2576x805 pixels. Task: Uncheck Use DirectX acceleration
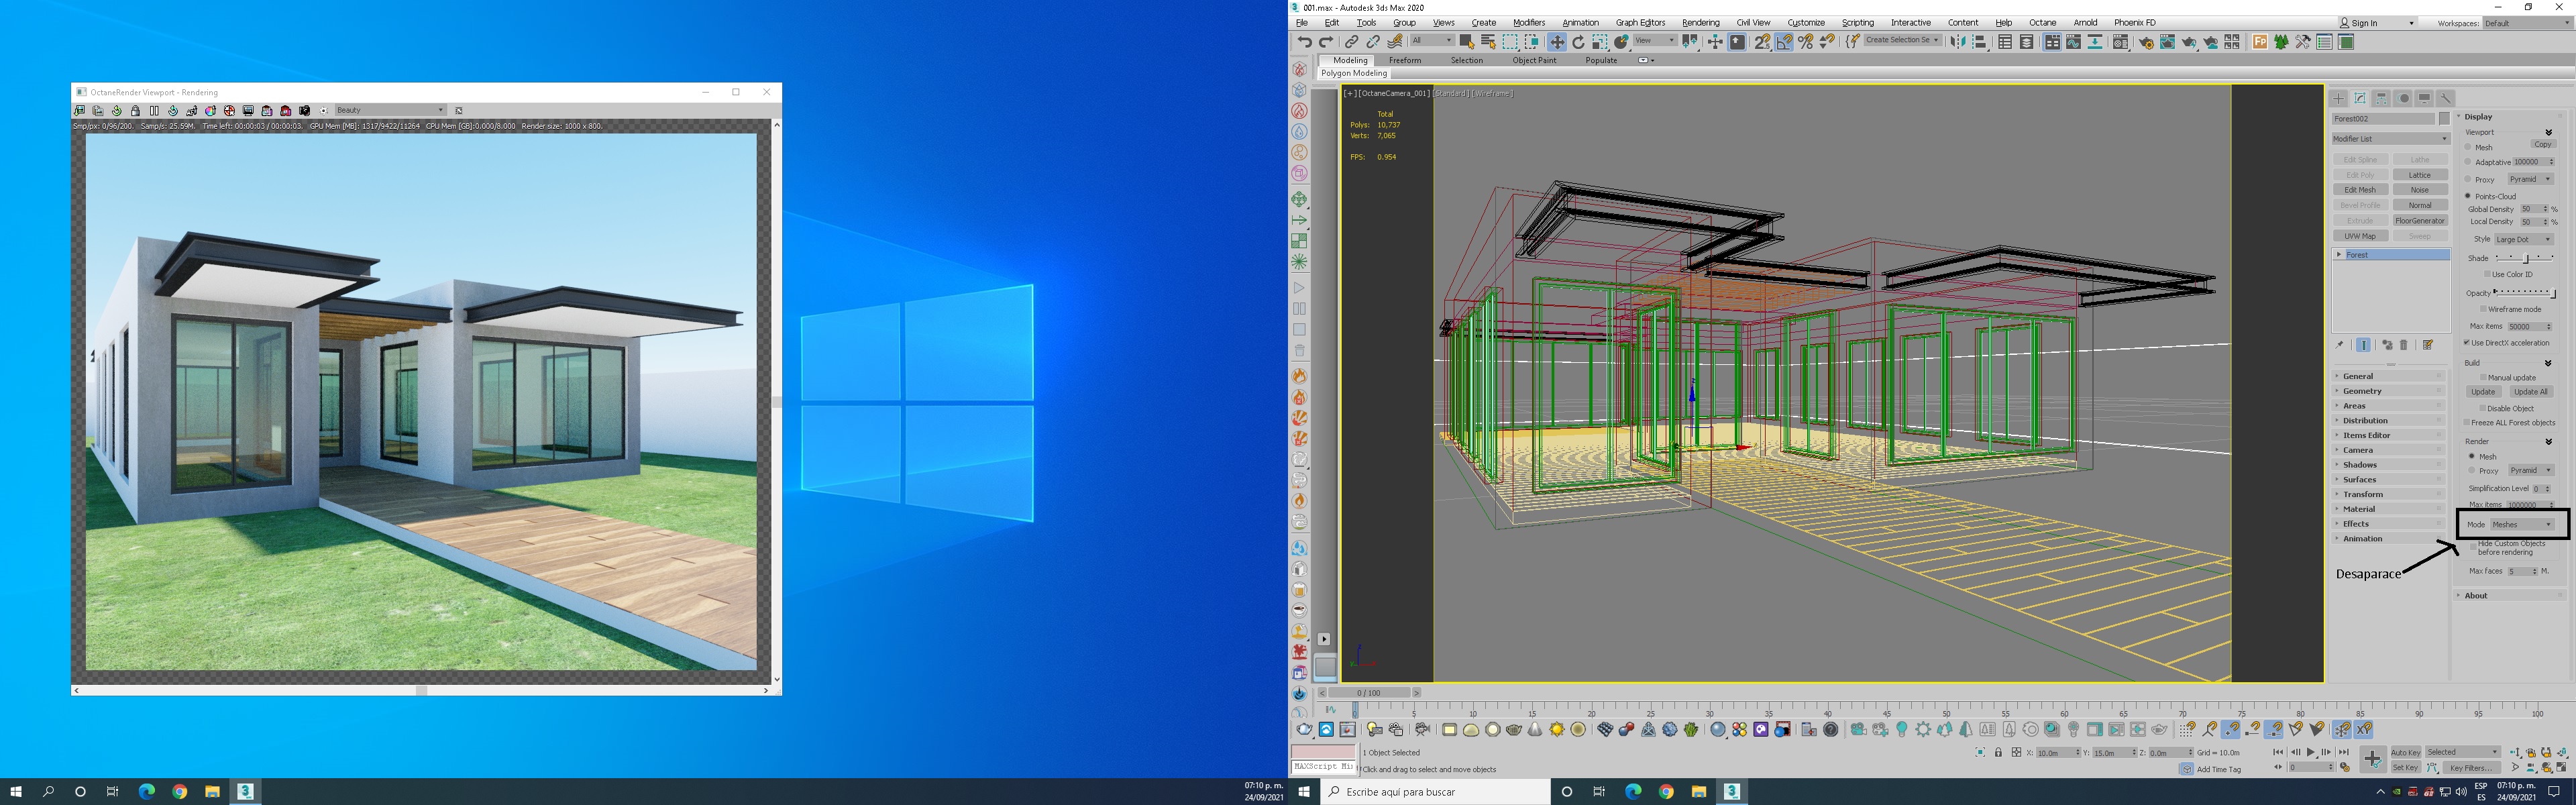click(2467, 343)
